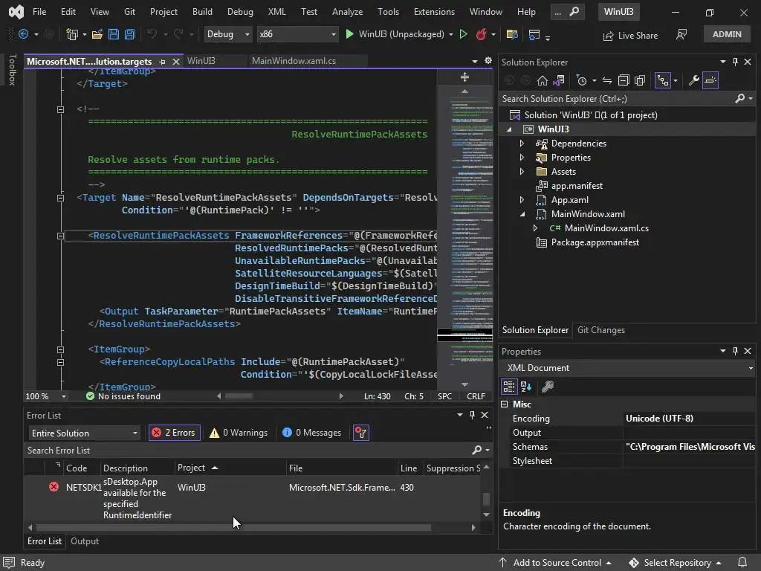
Task: Click Switch Views icon in Solution Explorer
Action: point(559,80)
